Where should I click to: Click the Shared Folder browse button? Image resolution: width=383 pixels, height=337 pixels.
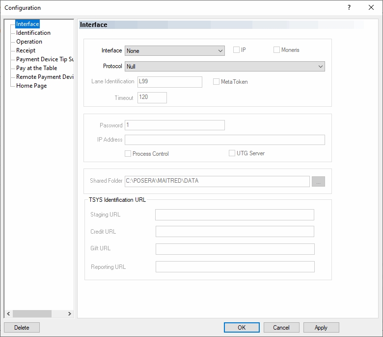pos(318,181)
